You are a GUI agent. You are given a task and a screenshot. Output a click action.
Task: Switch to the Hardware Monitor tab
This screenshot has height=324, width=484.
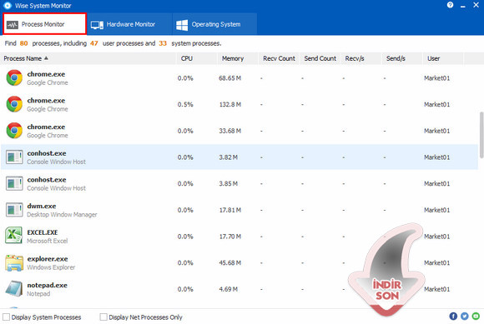(x=129, y=24)
